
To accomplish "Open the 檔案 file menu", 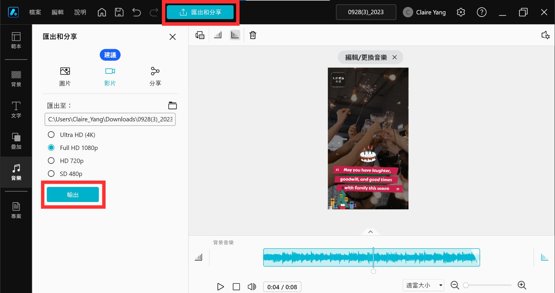I will click(35, 12).
